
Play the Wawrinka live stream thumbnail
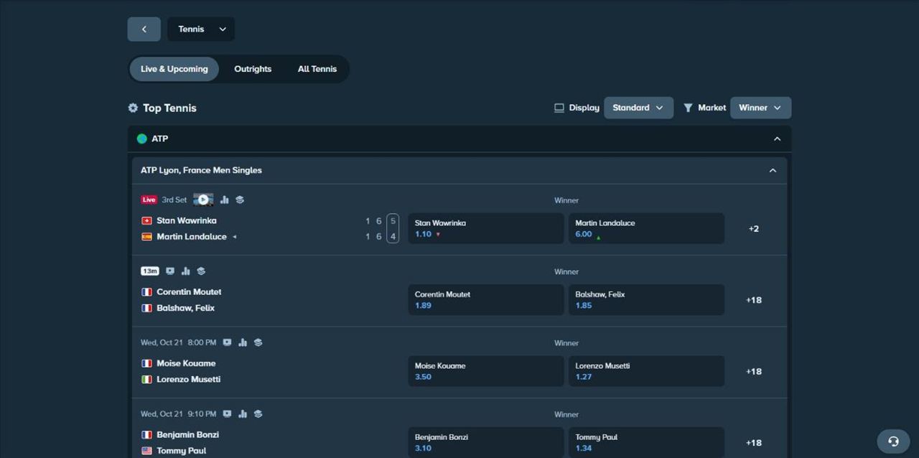coord(203,200)
